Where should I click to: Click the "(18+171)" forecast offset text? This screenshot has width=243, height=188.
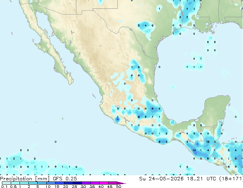tap(231, 179)
